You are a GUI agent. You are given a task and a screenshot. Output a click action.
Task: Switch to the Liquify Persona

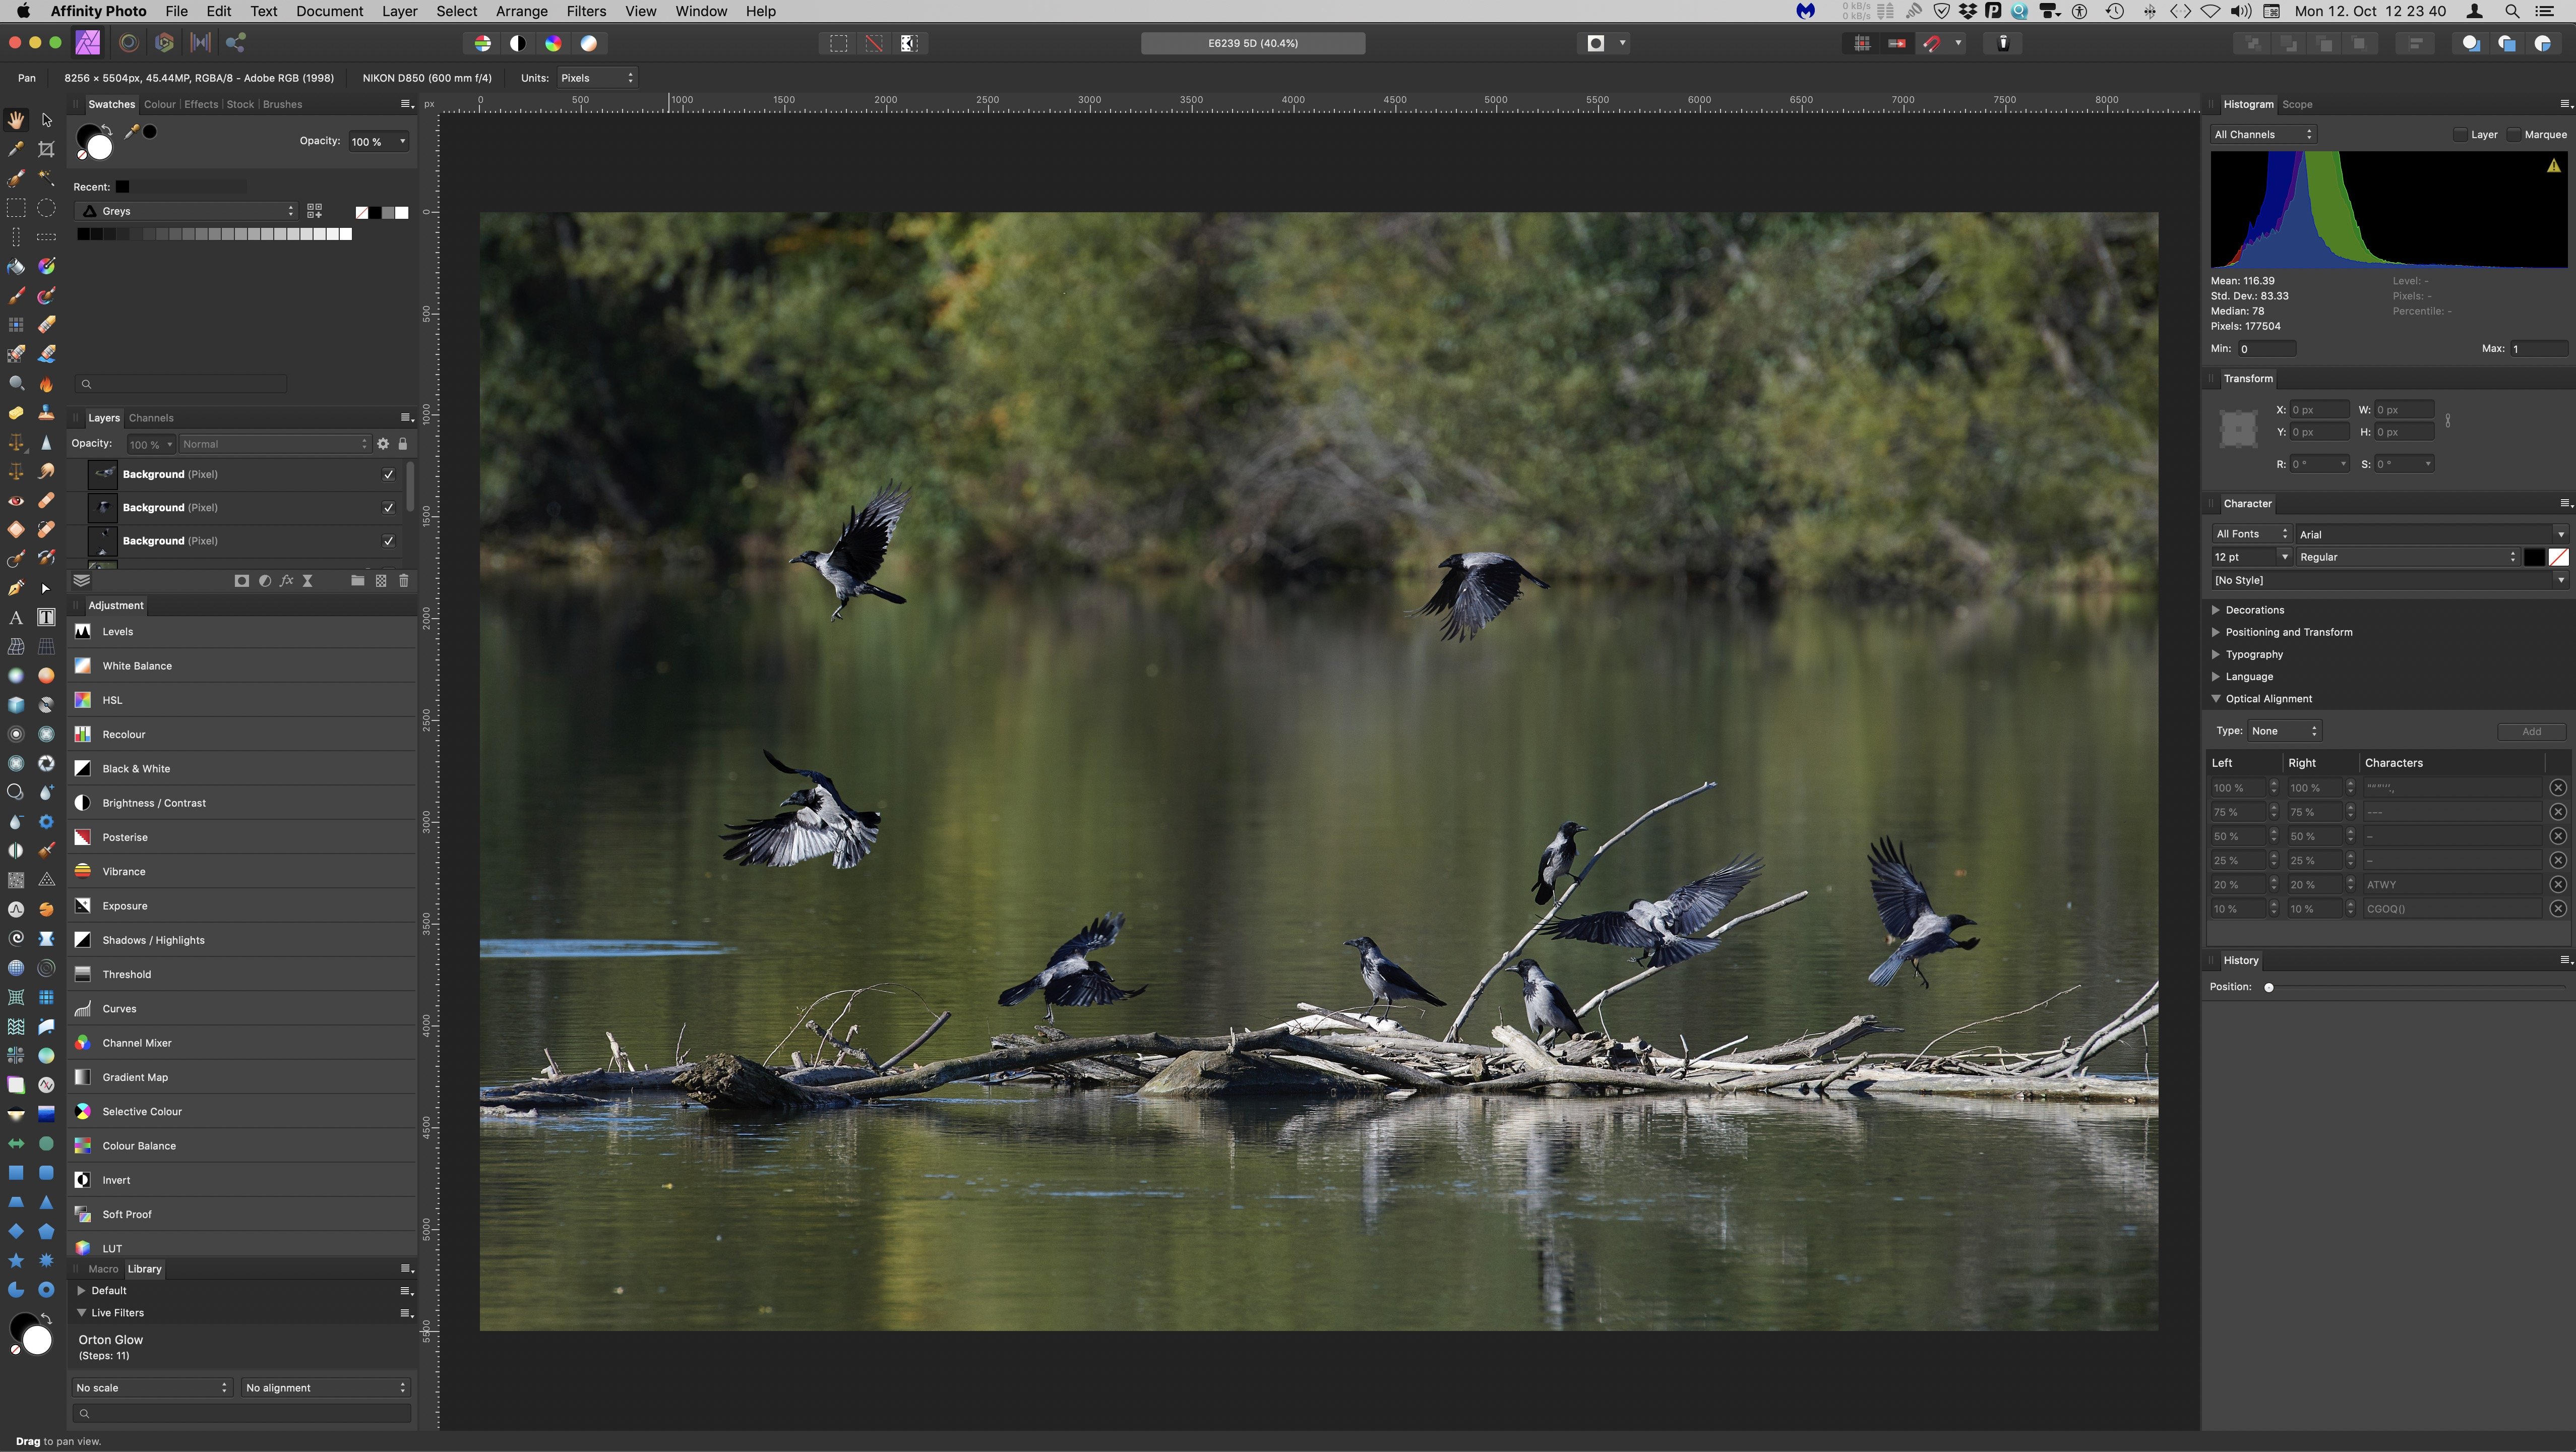click(x=128, y=43)
